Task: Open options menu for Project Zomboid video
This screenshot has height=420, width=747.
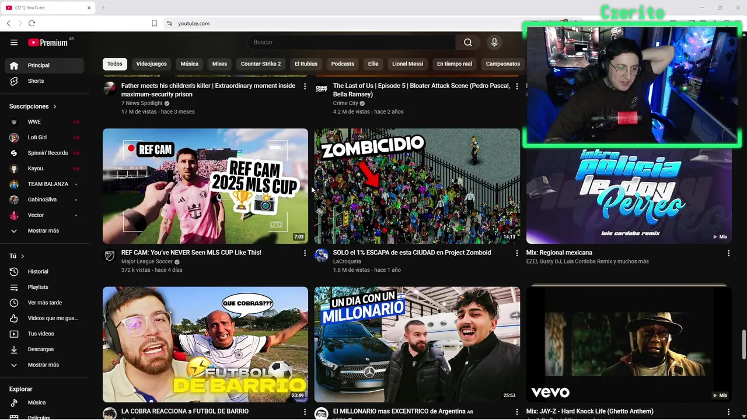Action: (x=516, y=253)
